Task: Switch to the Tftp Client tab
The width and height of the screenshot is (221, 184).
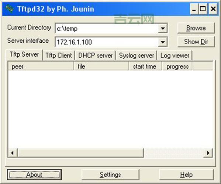Action: click(59, 55)
